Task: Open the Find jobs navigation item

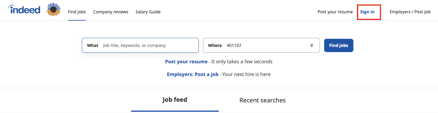Action: (x=77, y=12)
